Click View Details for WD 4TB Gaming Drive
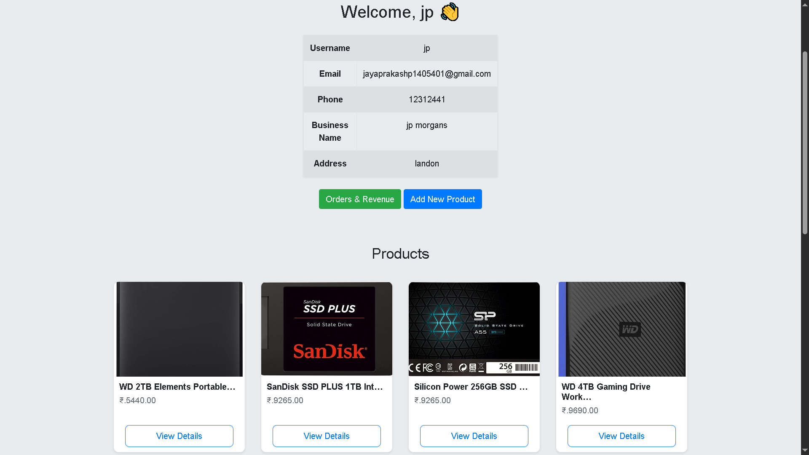Viewport: 809px width, 455px height. click(621, 436)
